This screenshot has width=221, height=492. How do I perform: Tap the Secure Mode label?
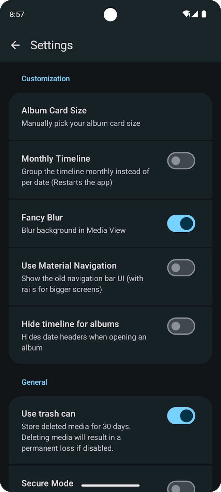[x=47, y=483]
